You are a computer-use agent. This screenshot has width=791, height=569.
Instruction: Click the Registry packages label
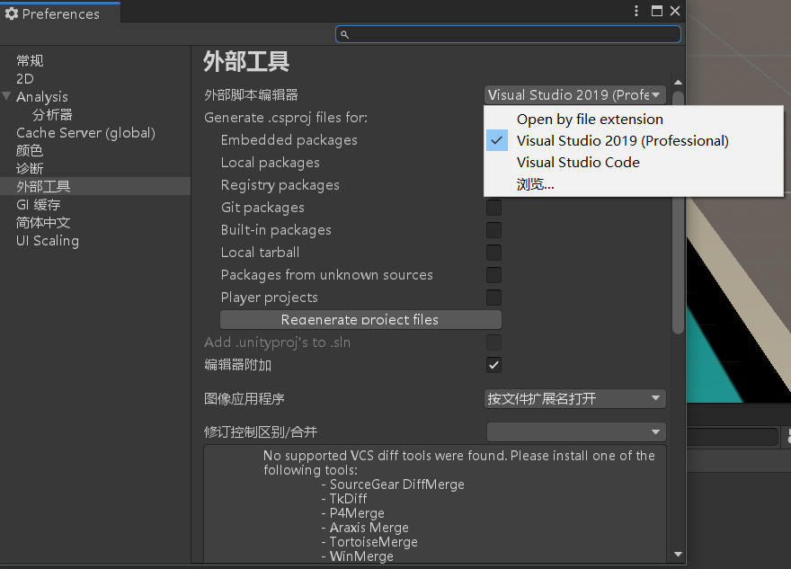point(280,185)
